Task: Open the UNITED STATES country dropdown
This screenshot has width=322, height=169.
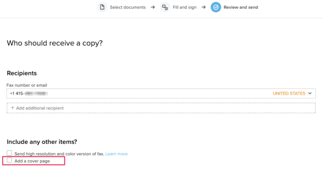Action: tap(292, 93)
